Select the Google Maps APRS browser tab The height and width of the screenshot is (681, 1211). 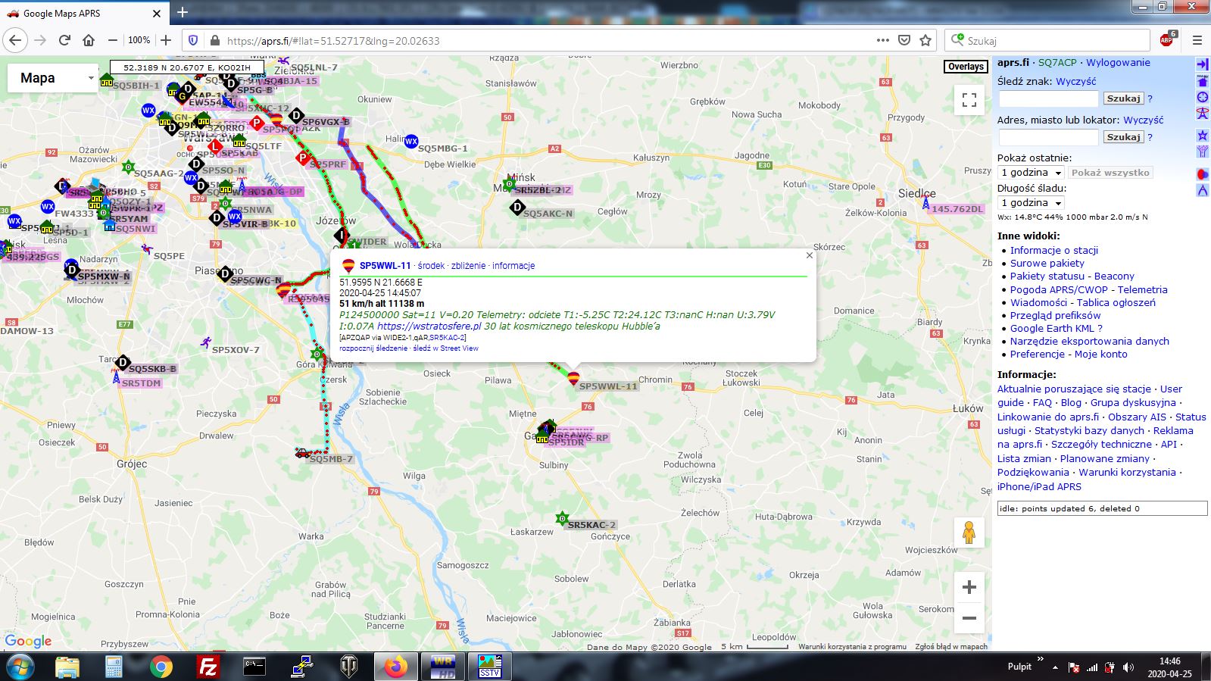tap(83, 13)
